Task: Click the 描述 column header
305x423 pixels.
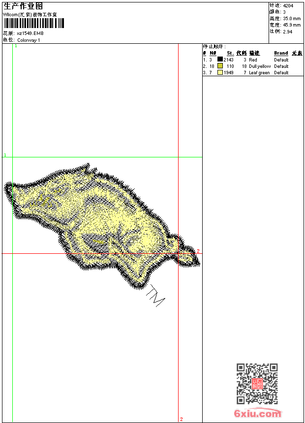Action: coord(254,53)
